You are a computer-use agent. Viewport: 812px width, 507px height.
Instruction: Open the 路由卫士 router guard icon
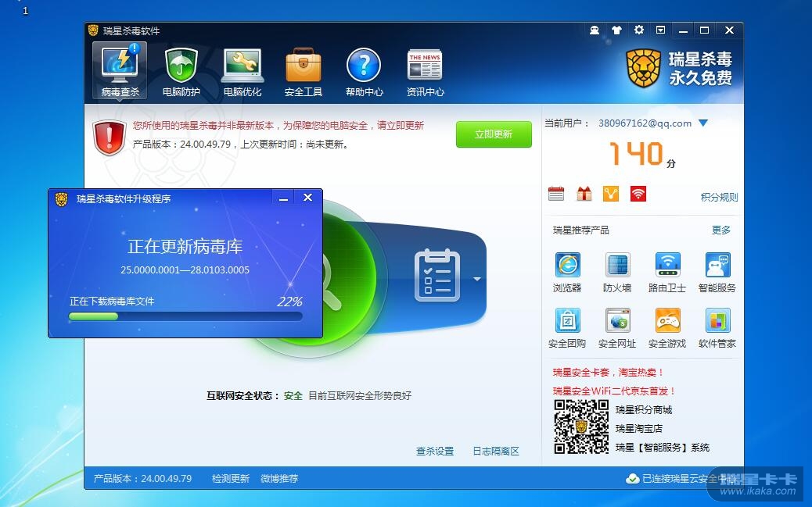pyautogui.click(x=667, y=273)
